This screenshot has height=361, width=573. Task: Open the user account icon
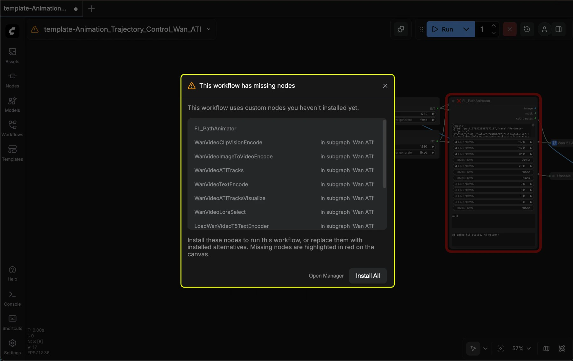544,29
